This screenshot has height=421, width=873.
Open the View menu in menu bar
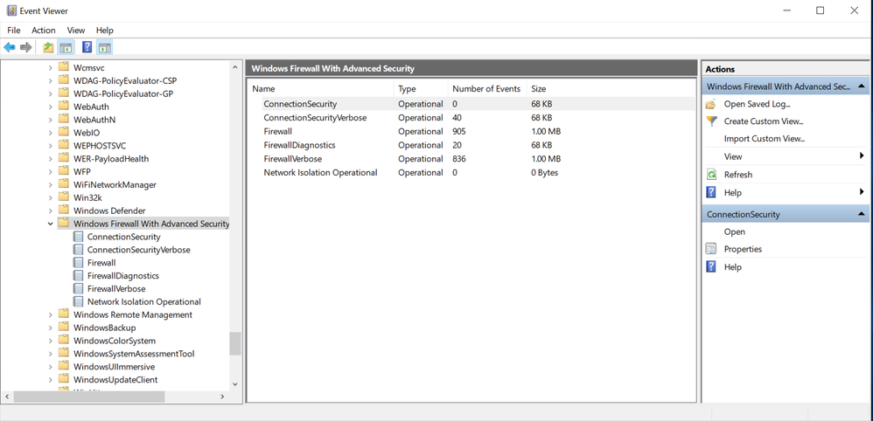click(76, 31)
